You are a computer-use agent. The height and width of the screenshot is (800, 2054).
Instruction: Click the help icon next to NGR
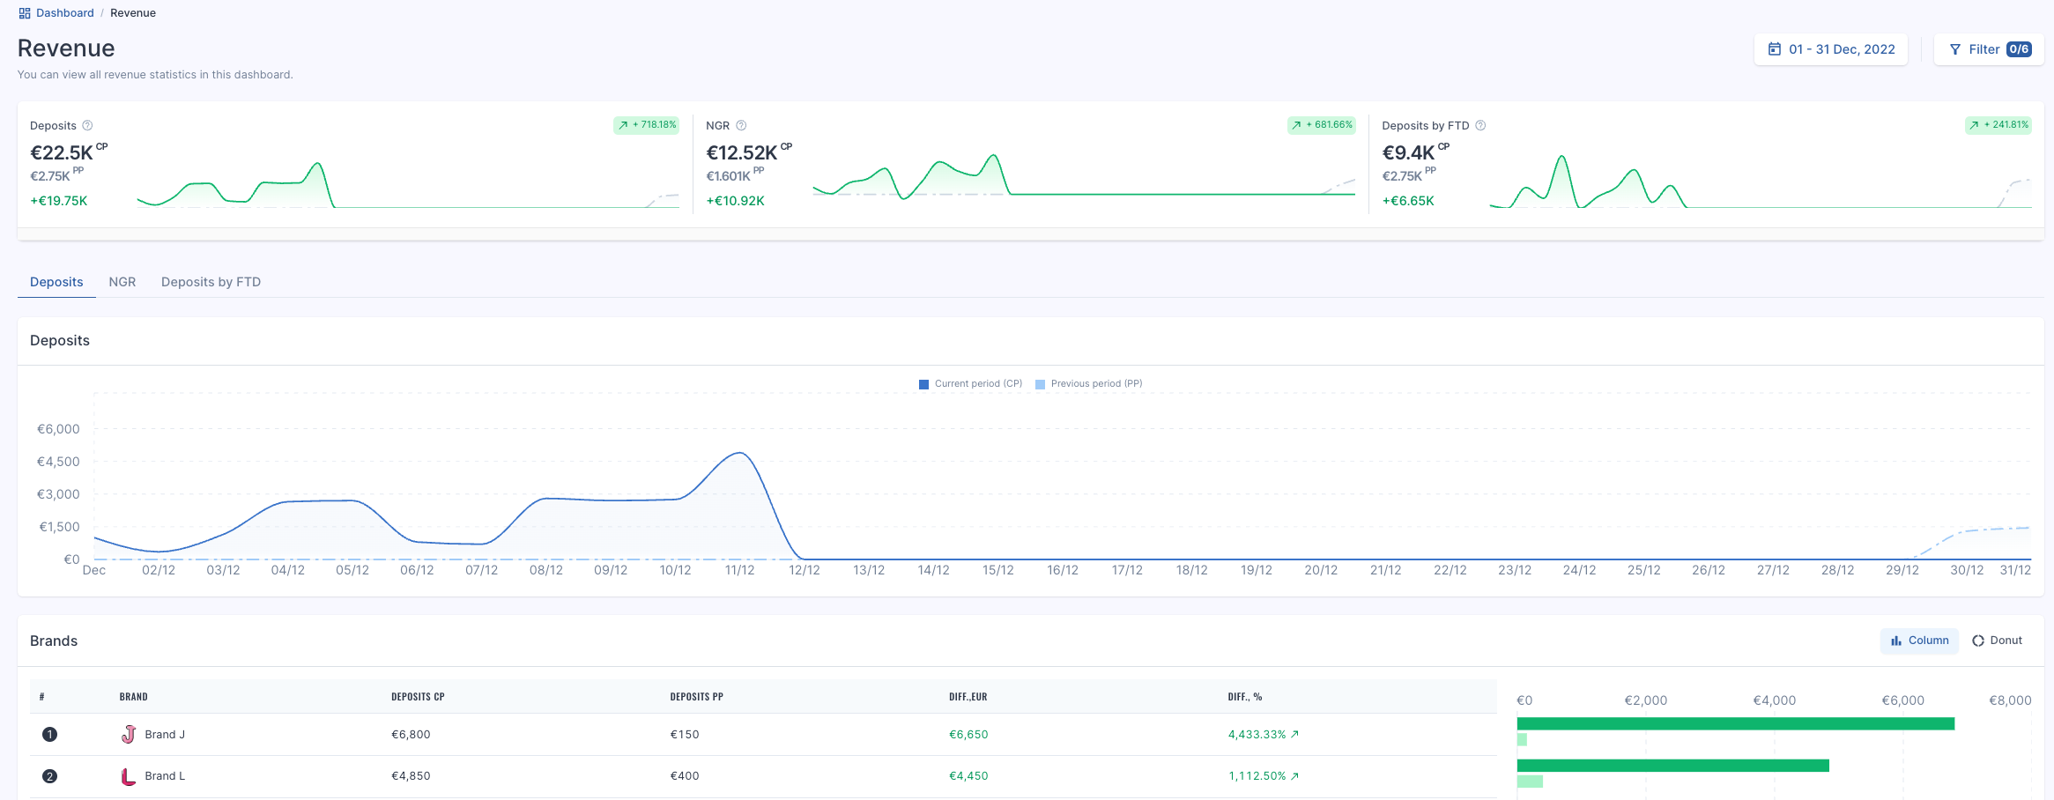tap(741, 125)
